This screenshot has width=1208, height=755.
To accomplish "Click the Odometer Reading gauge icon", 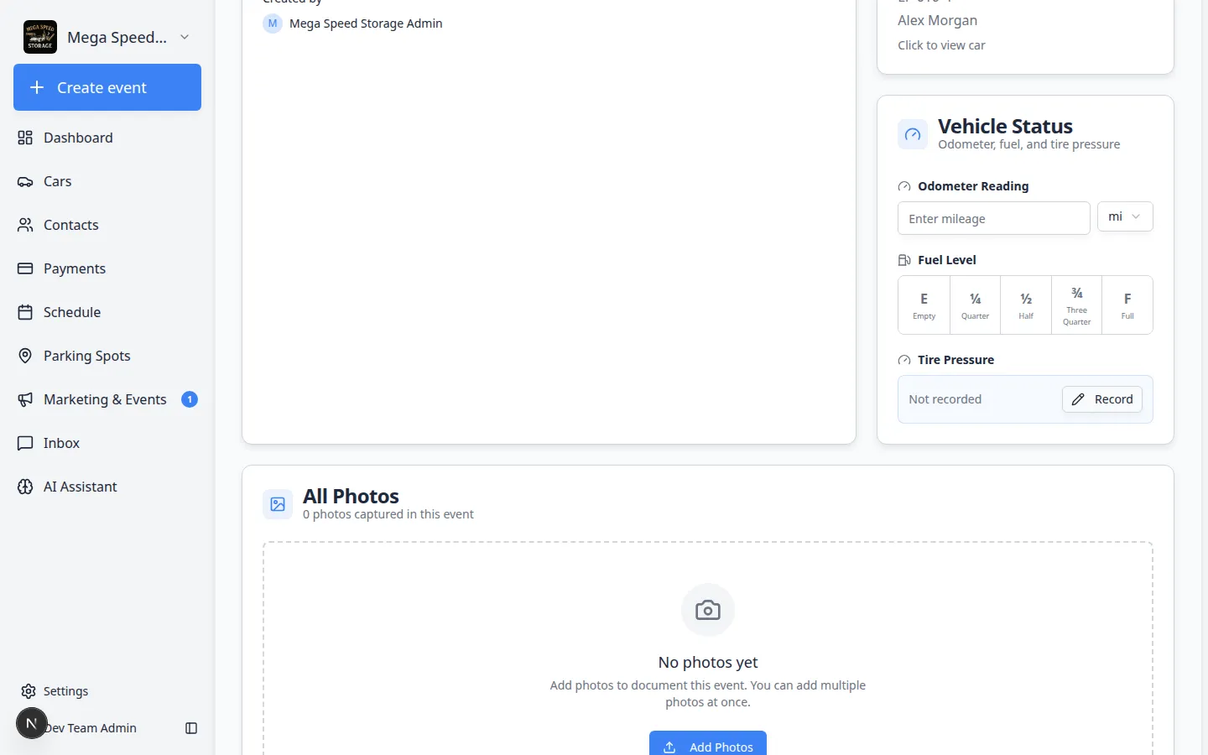I will (x=904, y=186).
